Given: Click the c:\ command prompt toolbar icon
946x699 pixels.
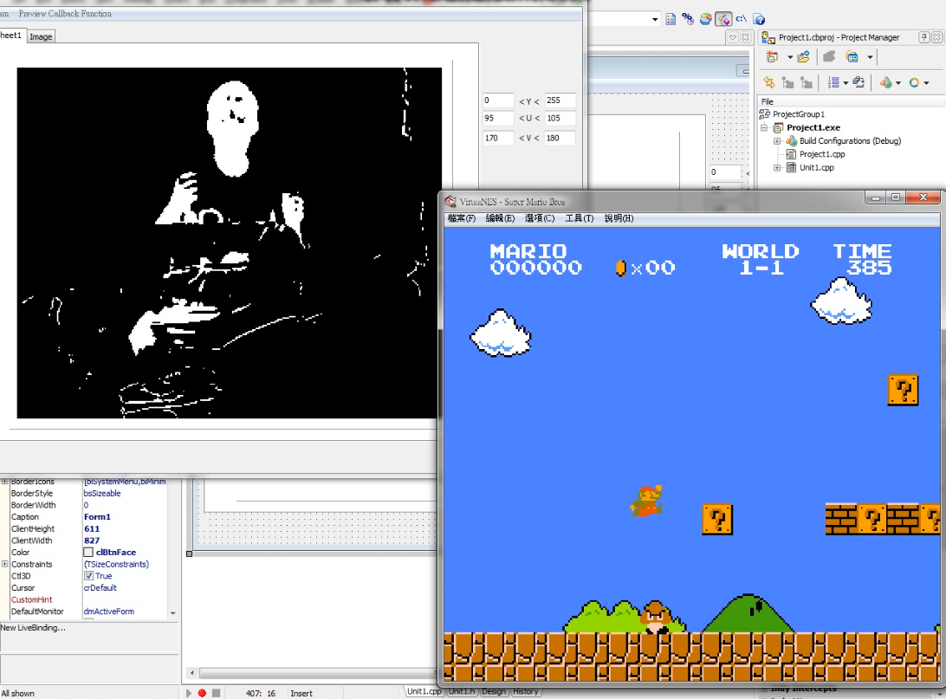Looking at the screenshot, I should point(741,19).
